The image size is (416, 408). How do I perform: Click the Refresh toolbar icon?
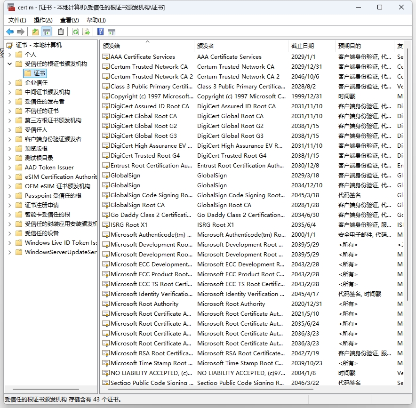tap(75, 32)
